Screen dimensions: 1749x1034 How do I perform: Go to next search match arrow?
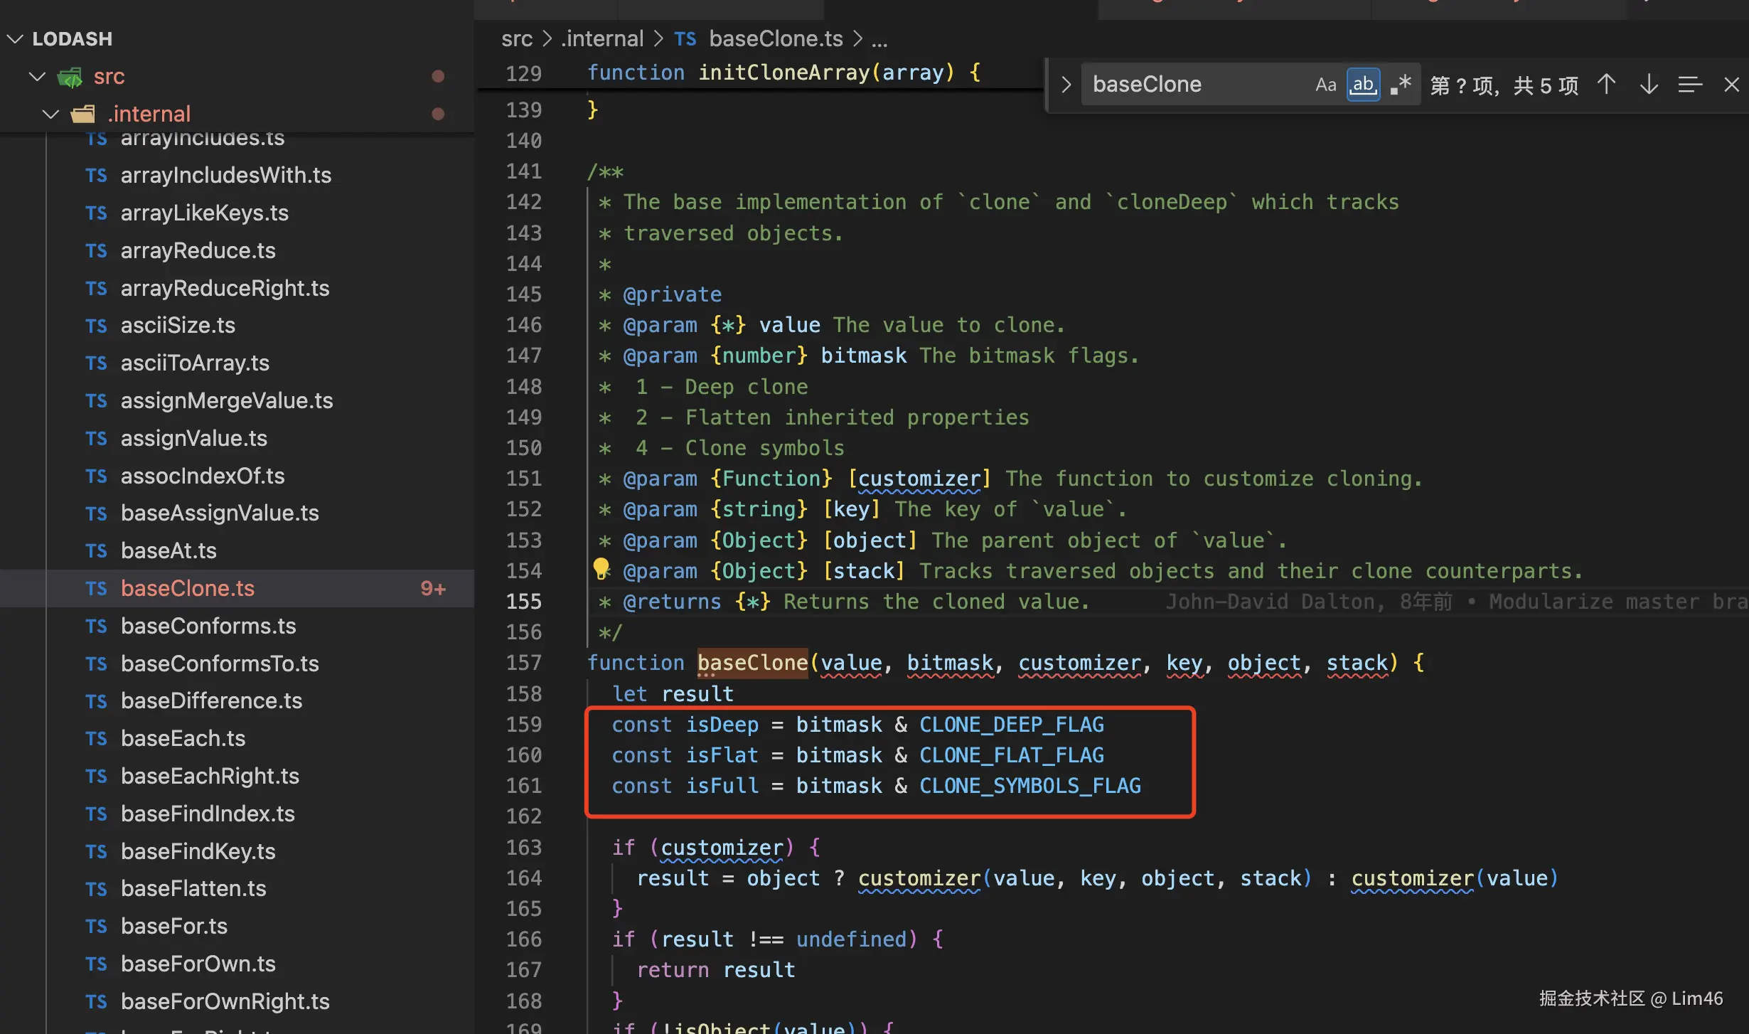point(1649,85)
